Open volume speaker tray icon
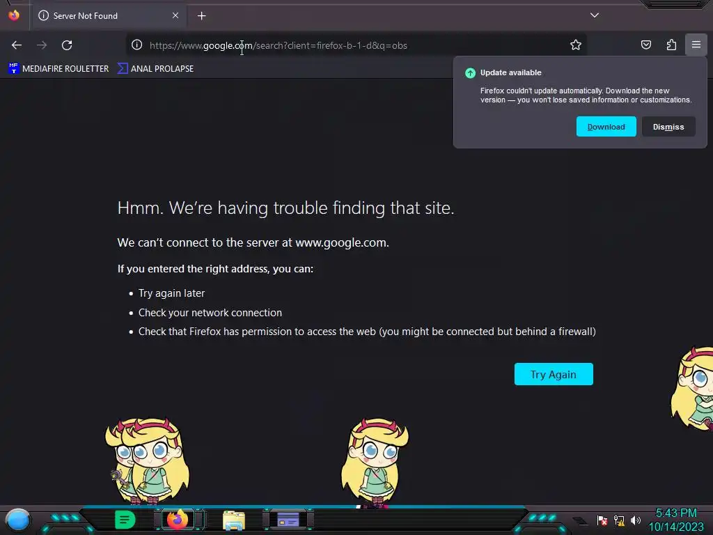713x535 pixels. (635, 520)
